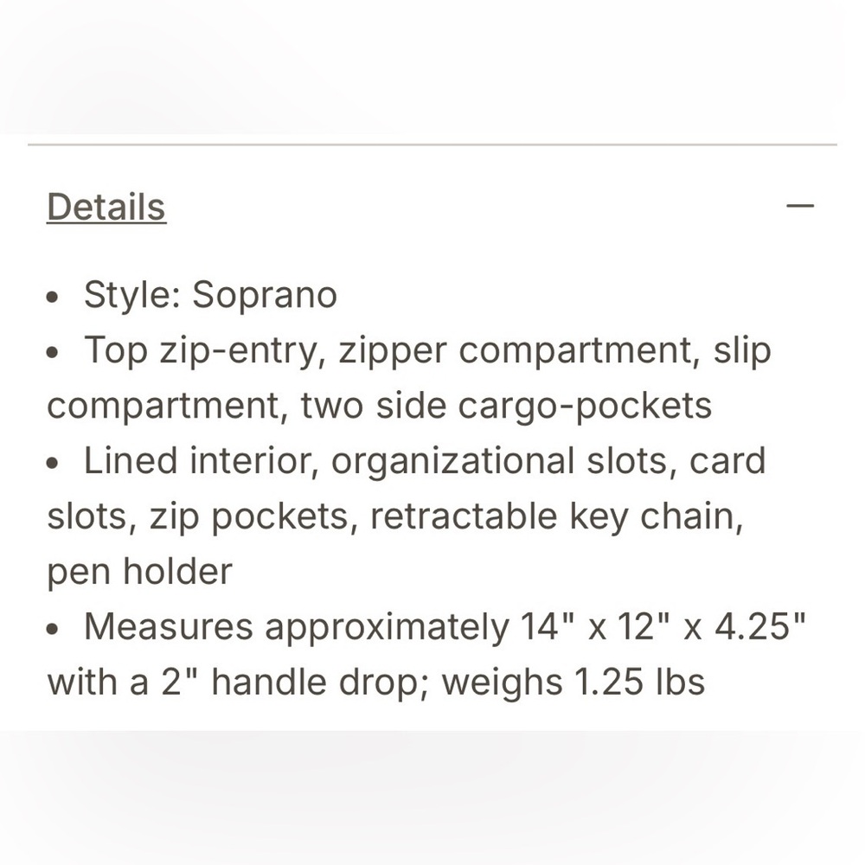Image resolution: width=865 pixels, height=865 pixels.
Task: Click the "Top zip-entry" text
Action: 203,350
